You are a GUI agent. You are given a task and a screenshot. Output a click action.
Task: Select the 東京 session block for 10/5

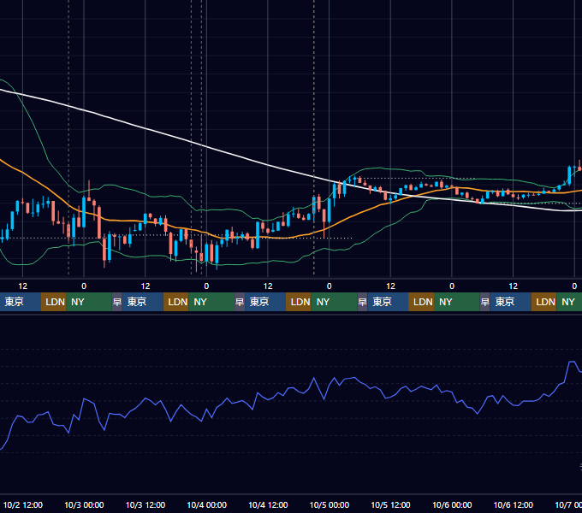point(388,302)
